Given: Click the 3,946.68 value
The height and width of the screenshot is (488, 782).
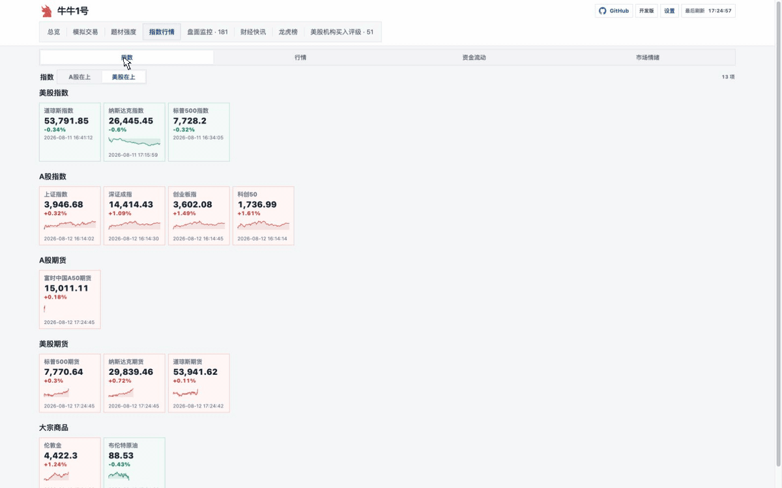Looking at the screenshot, I should 63,204.
